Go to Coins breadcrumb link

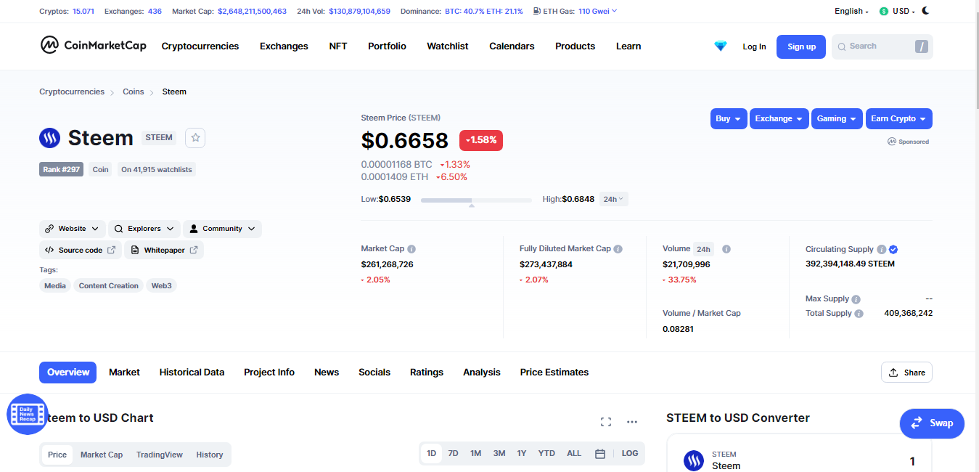pos(134,91)
